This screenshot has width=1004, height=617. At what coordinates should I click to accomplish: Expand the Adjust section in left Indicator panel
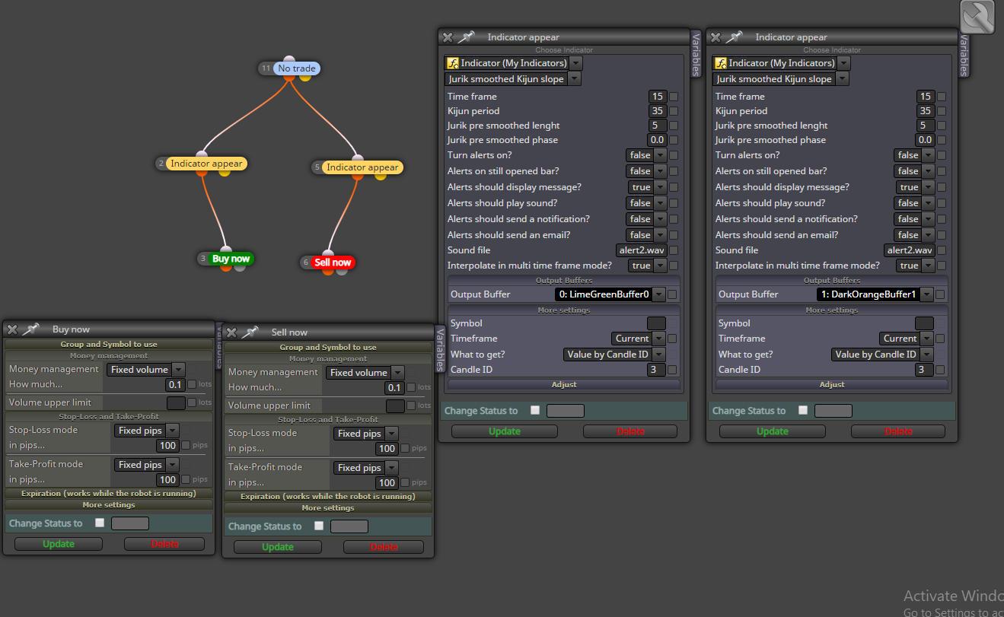point(564,385)
